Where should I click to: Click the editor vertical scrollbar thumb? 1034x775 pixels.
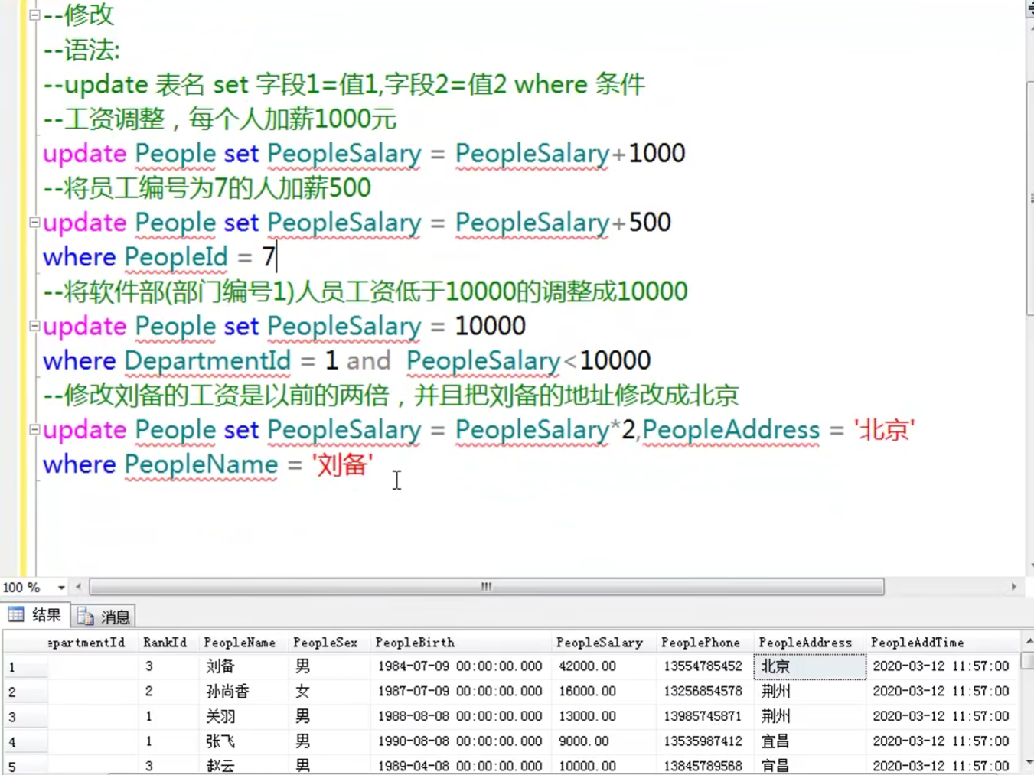point(1029,199)
